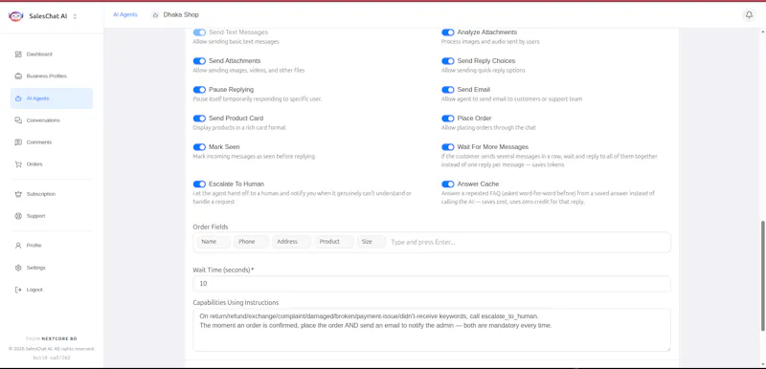Toggle the Mark Seen switch
Screen dimensions: 766x369
point(199,146)
